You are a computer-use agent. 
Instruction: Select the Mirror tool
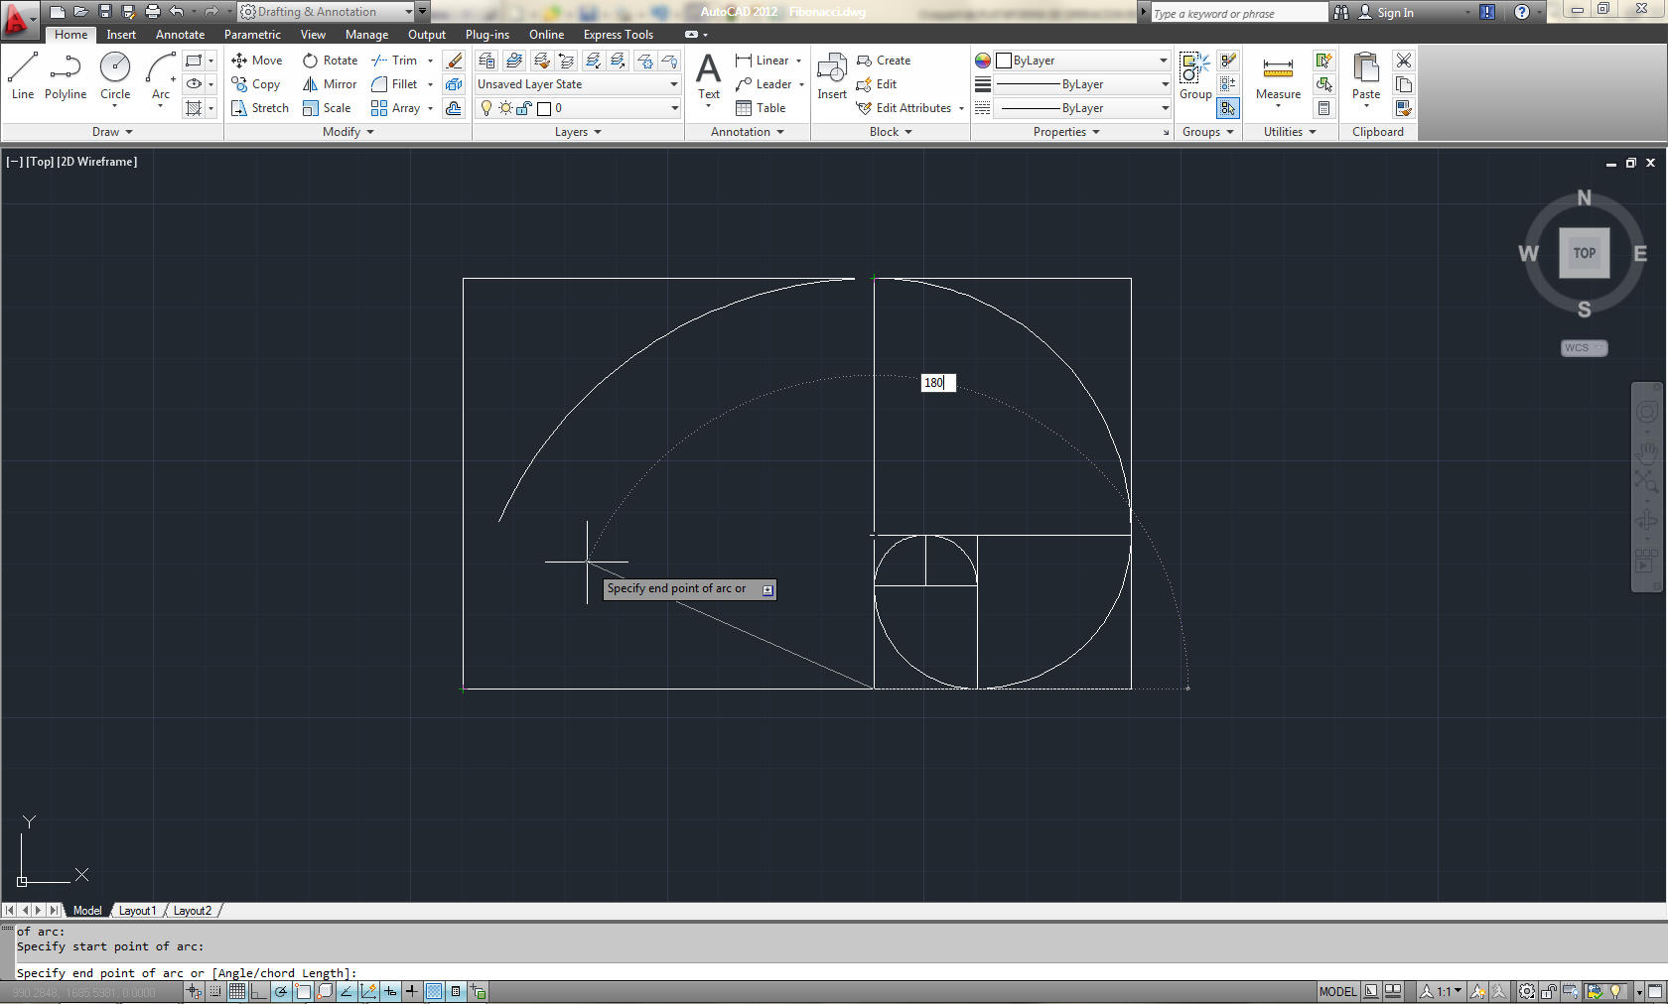click(330, 84)
